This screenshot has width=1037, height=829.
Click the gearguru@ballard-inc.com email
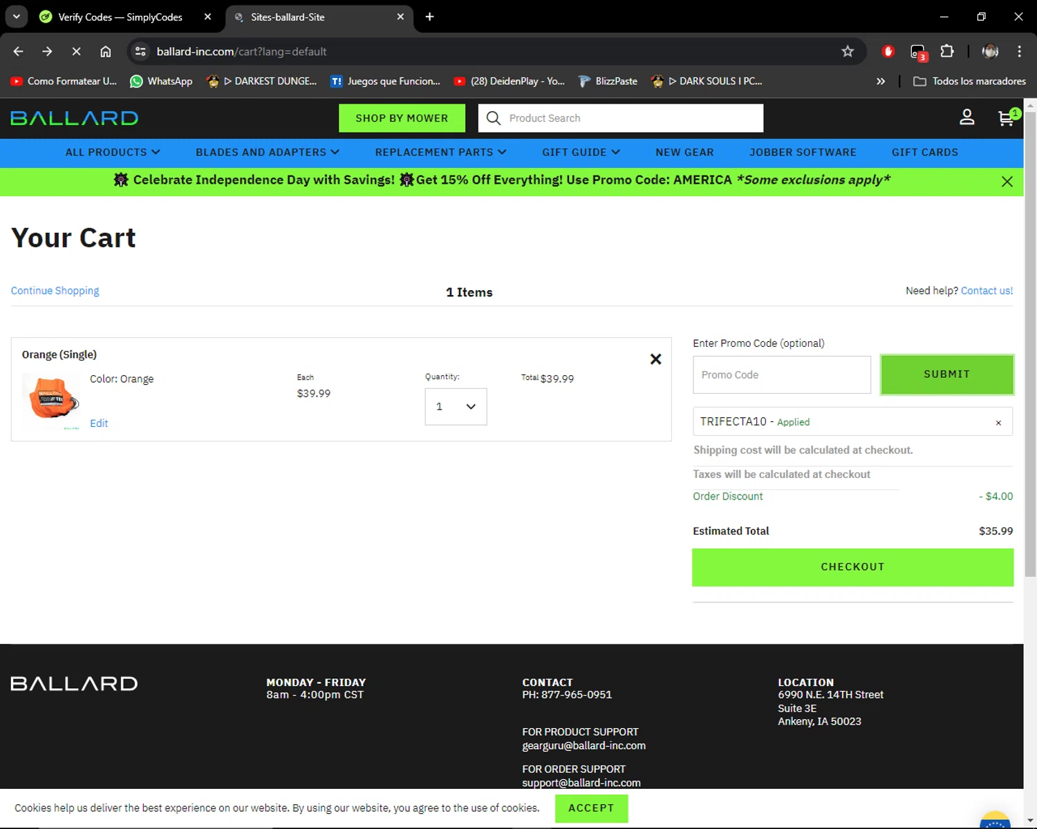tap(583, 746)
